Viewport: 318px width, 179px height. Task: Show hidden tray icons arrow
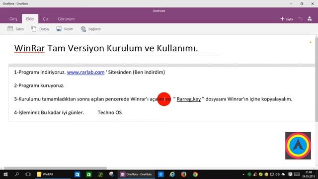[x=243, y=175]
